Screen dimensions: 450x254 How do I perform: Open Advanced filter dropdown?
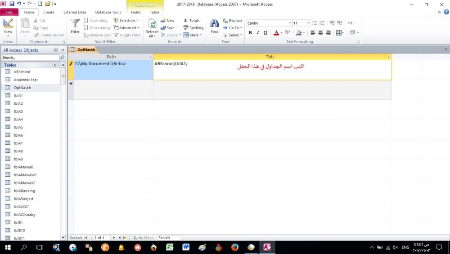click(x=126, y=28)
